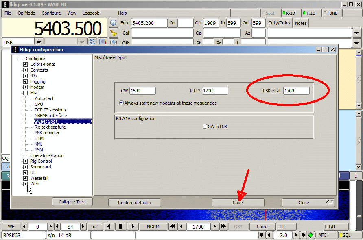Expand the Modem tree node

(x=26, y=87)
